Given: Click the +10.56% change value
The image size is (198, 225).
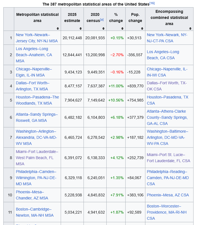Looking at the screenshot, I should (116, 100).
